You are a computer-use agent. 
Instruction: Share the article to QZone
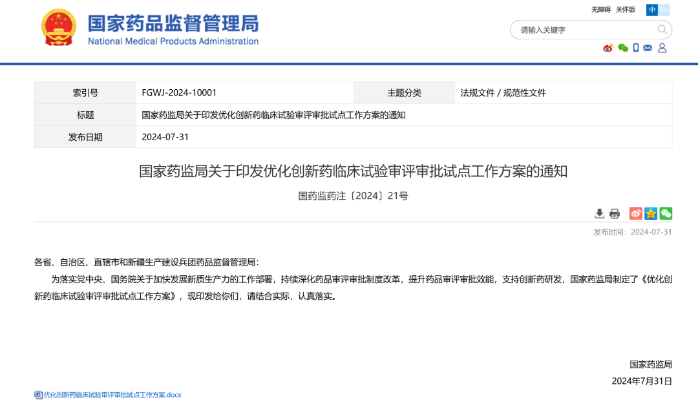(x=650, y=213)
